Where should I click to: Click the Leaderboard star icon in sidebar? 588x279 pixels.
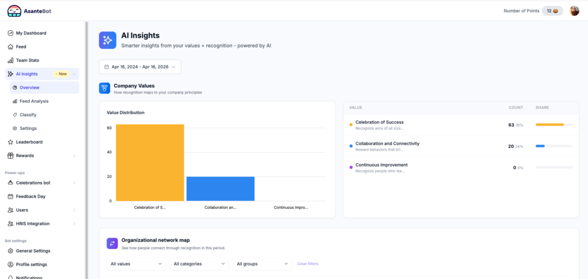10,142
